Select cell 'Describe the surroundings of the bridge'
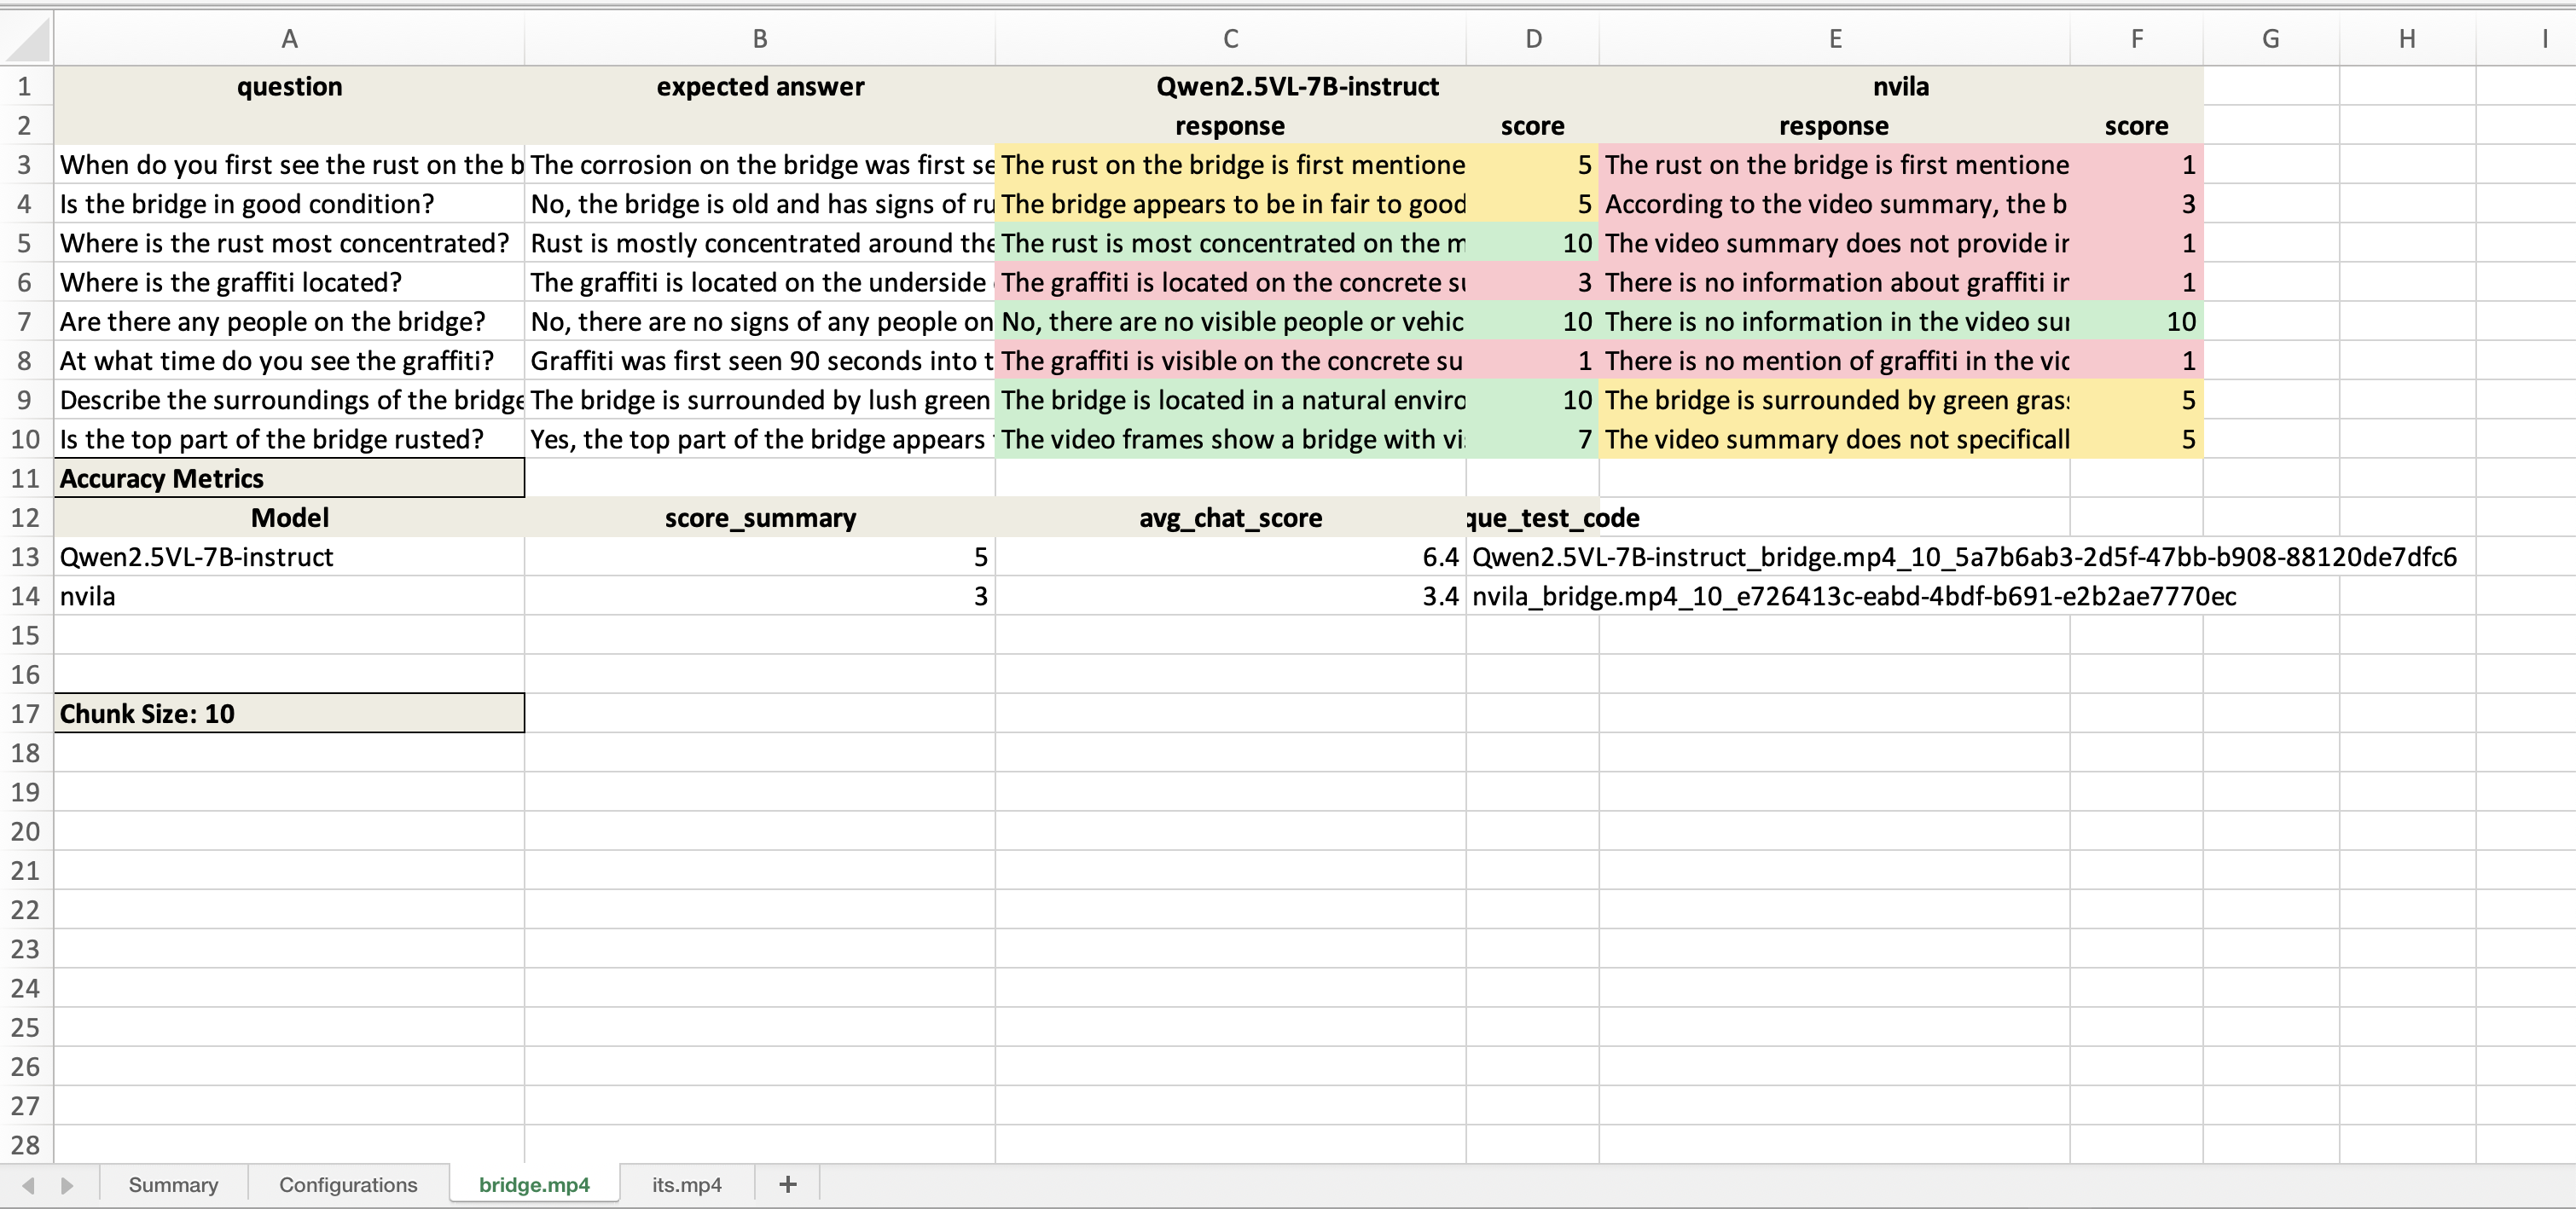2576x1209 pixels. [x=289, y=400]
